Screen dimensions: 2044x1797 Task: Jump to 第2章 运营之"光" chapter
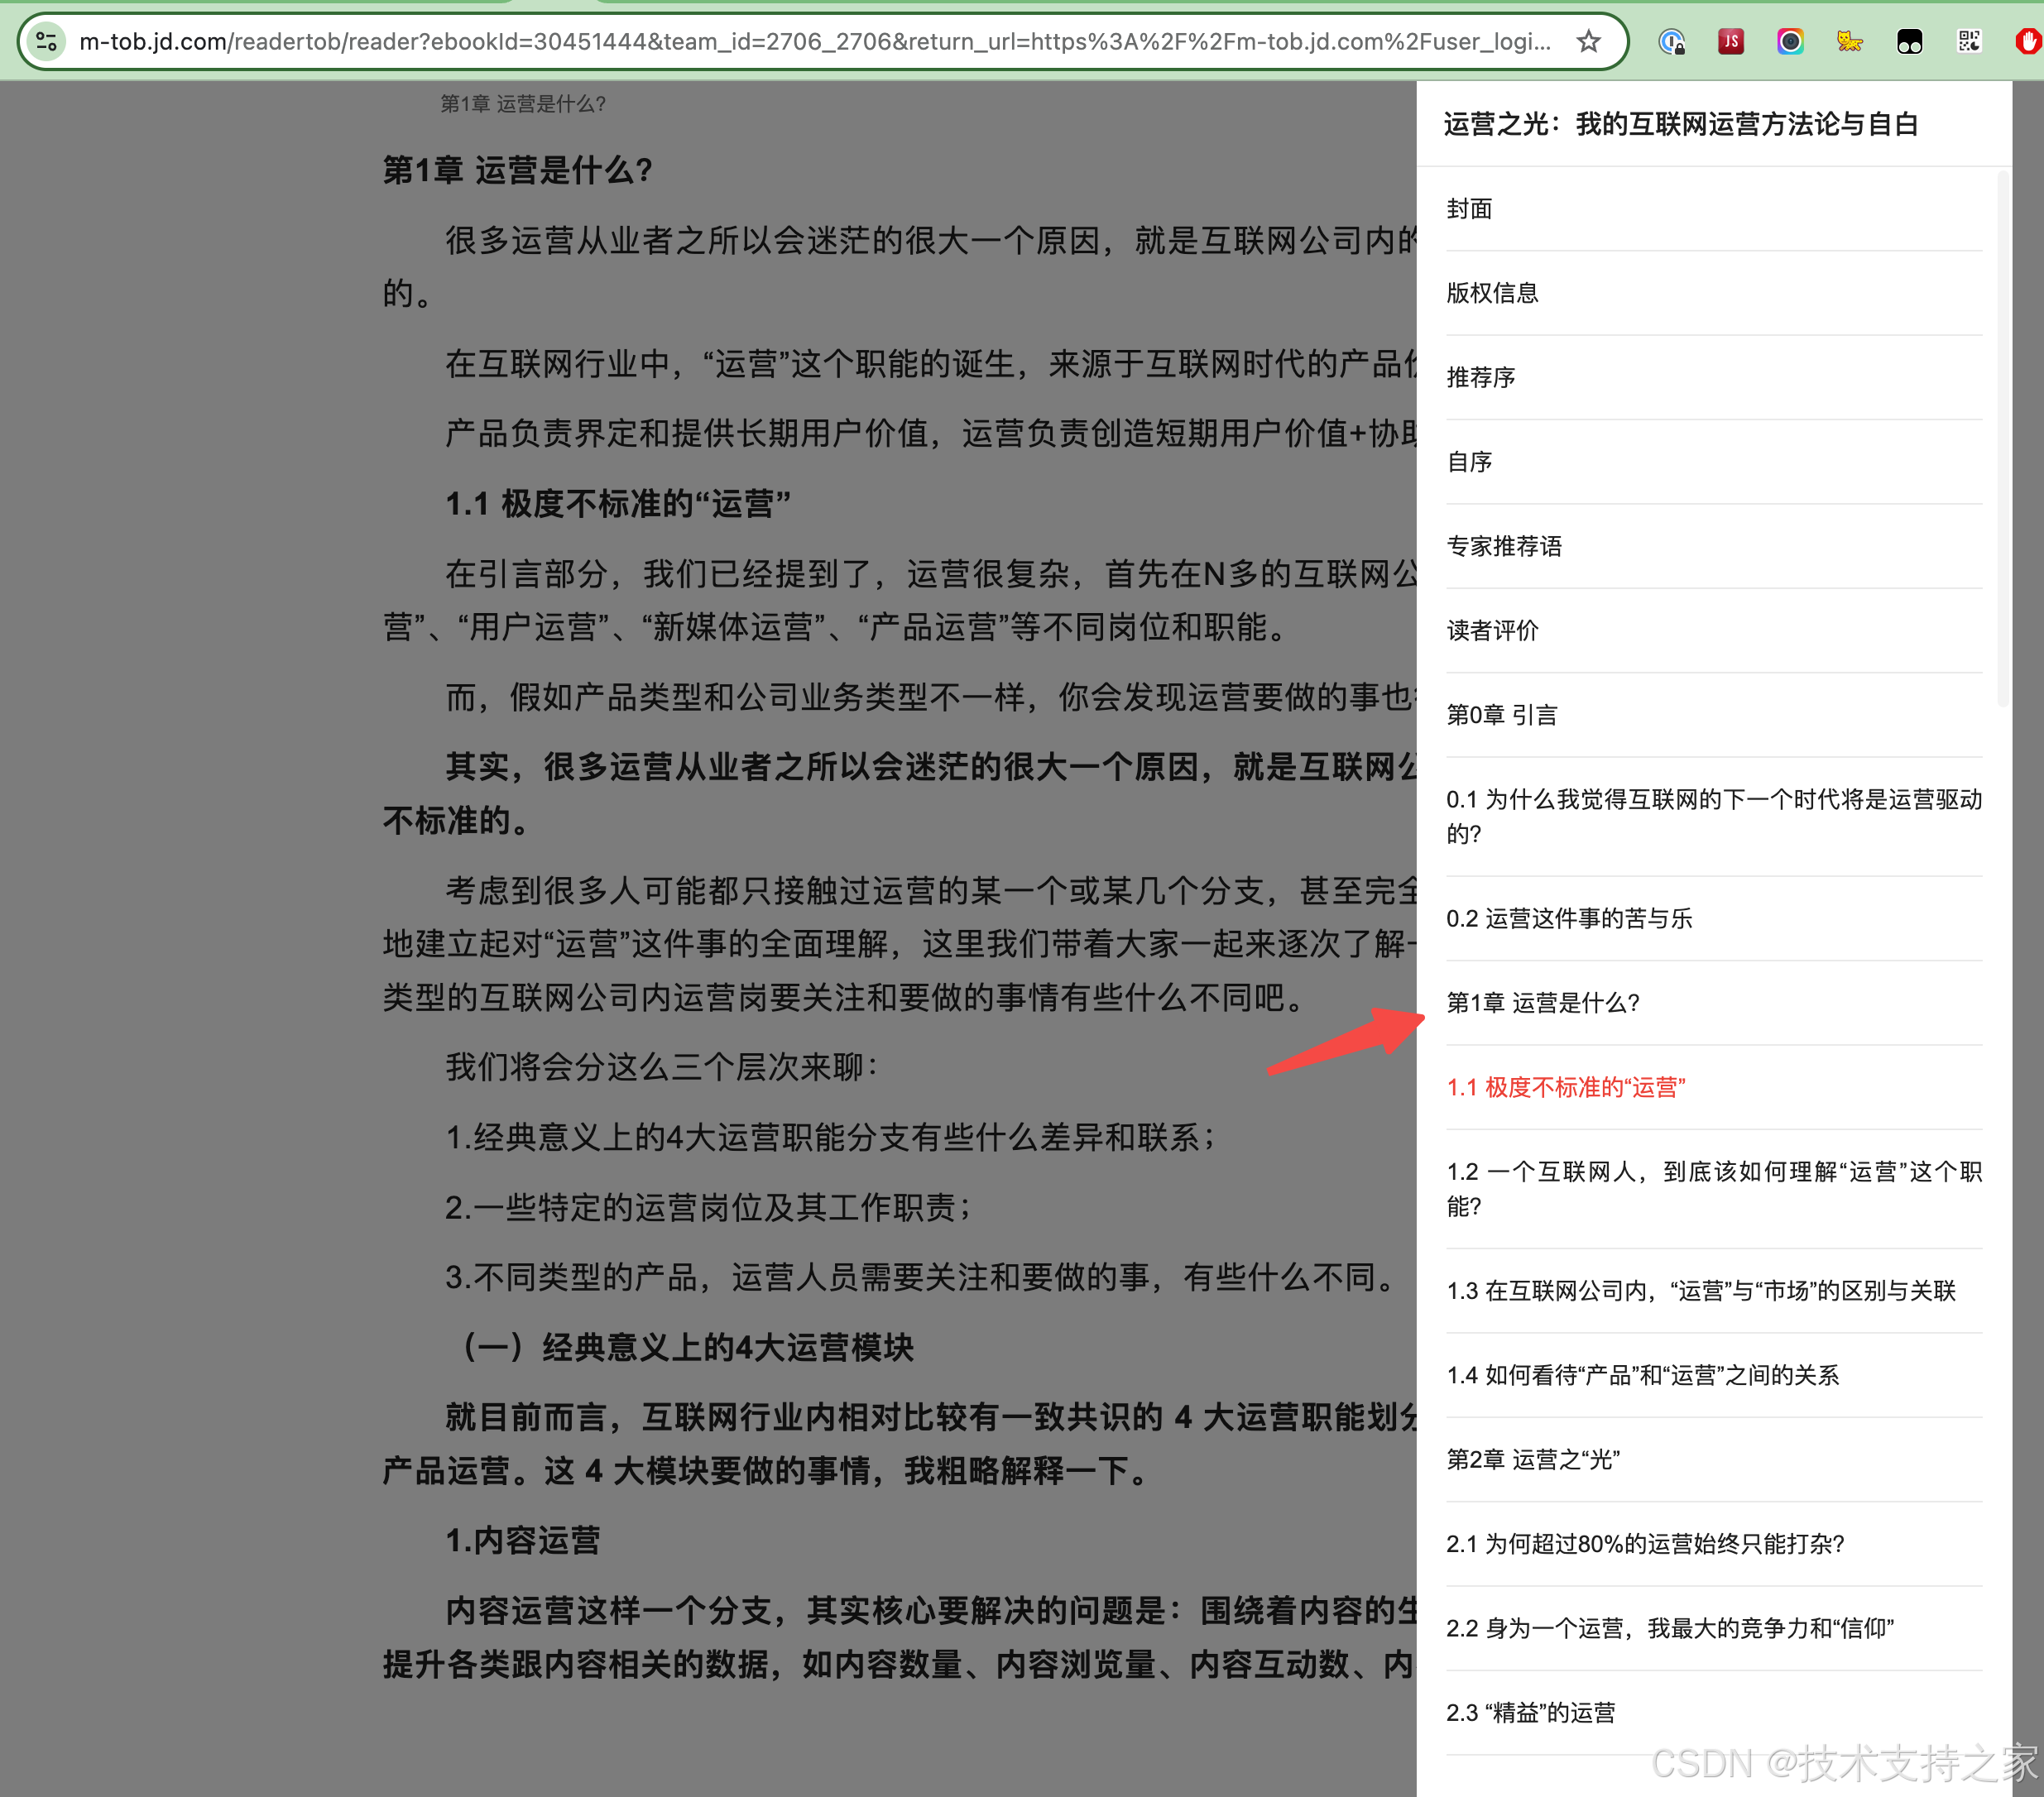click(1532, 1459)
